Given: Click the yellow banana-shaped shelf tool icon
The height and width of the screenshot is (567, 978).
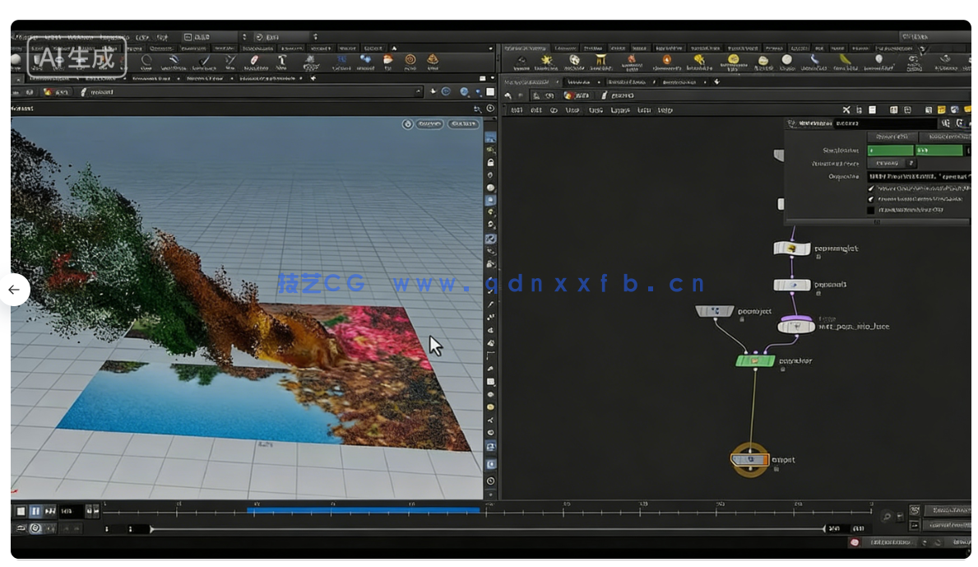Looking at the screenshot, I should [845, 60].
